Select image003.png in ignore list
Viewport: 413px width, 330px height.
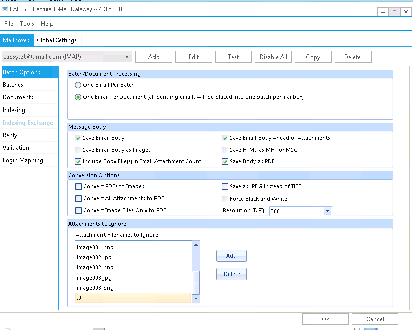pos(133,288)
